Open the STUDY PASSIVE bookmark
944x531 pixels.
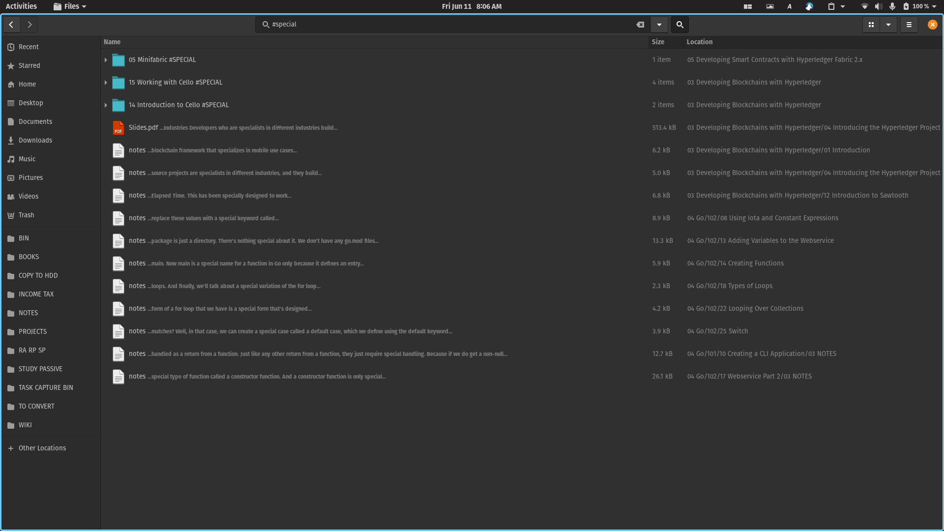[51, 369]
